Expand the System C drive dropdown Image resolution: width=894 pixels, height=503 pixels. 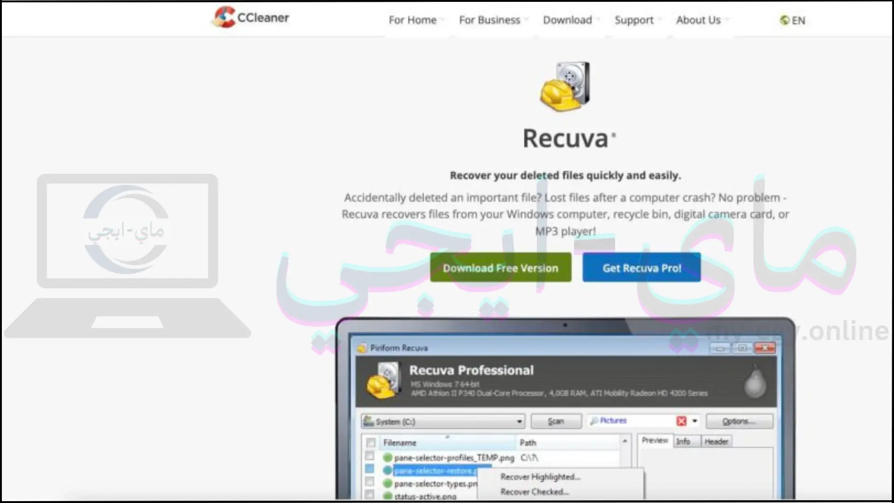point(518,421)
